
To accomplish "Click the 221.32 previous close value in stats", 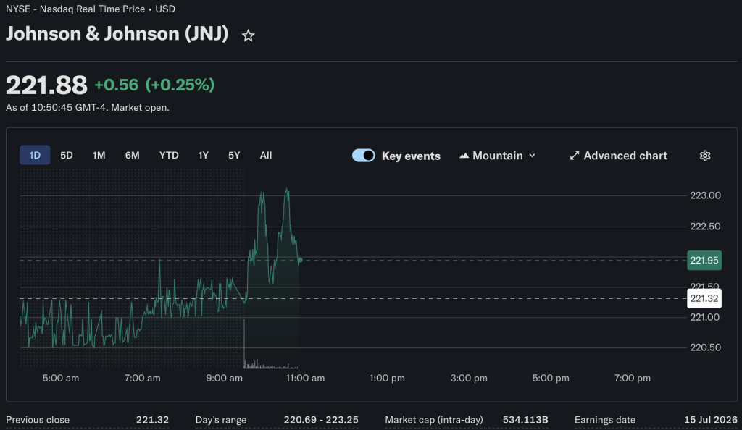I will pyautogui.click(x=152, y=420).
